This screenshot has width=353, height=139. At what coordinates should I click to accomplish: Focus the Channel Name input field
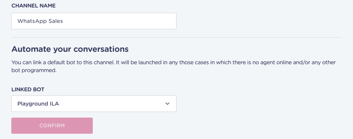(x=94, y=21)
